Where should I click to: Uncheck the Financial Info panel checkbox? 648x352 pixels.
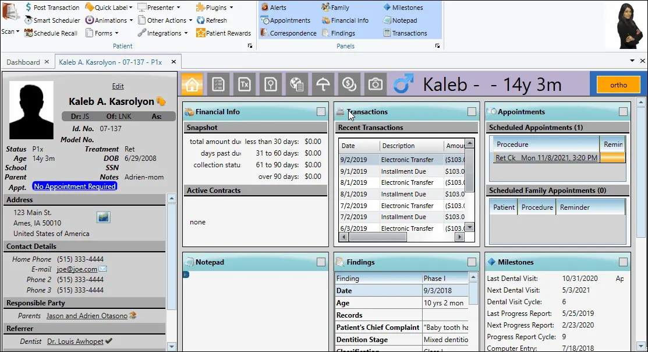320,111
